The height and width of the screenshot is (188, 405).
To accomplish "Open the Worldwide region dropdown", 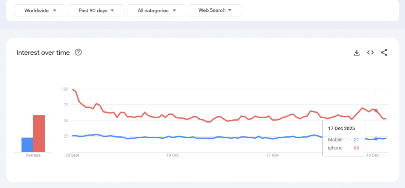I will coord(40,11).
